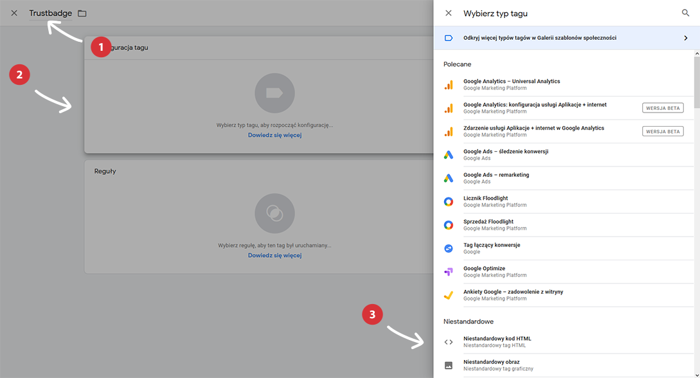700x378 pixels.
Task: Click the code brackets custom HTML icon
Action: click(x=449, y=342)
